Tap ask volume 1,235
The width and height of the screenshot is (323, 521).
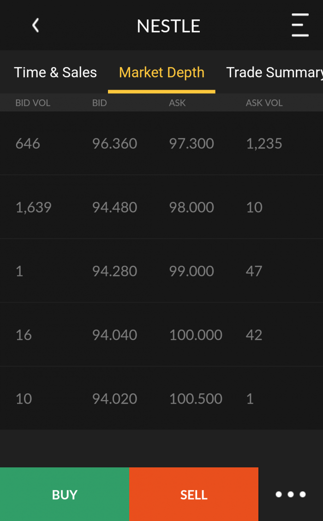[x=264, y=144]
